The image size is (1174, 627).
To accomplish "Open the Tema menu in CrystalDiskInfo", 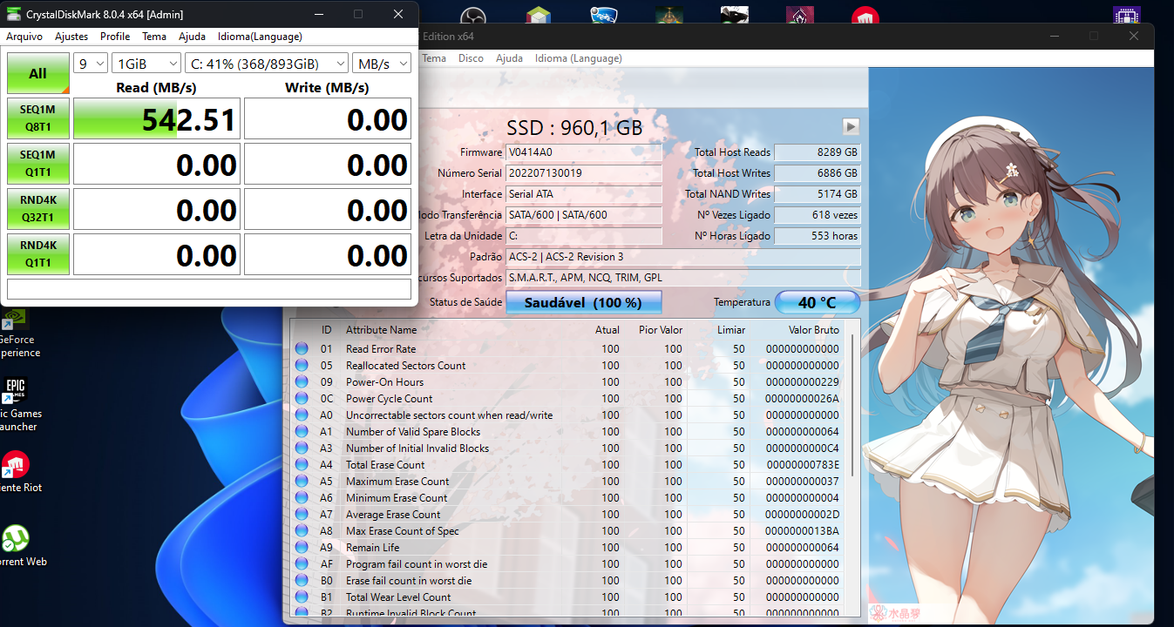I will coord(434,58).
